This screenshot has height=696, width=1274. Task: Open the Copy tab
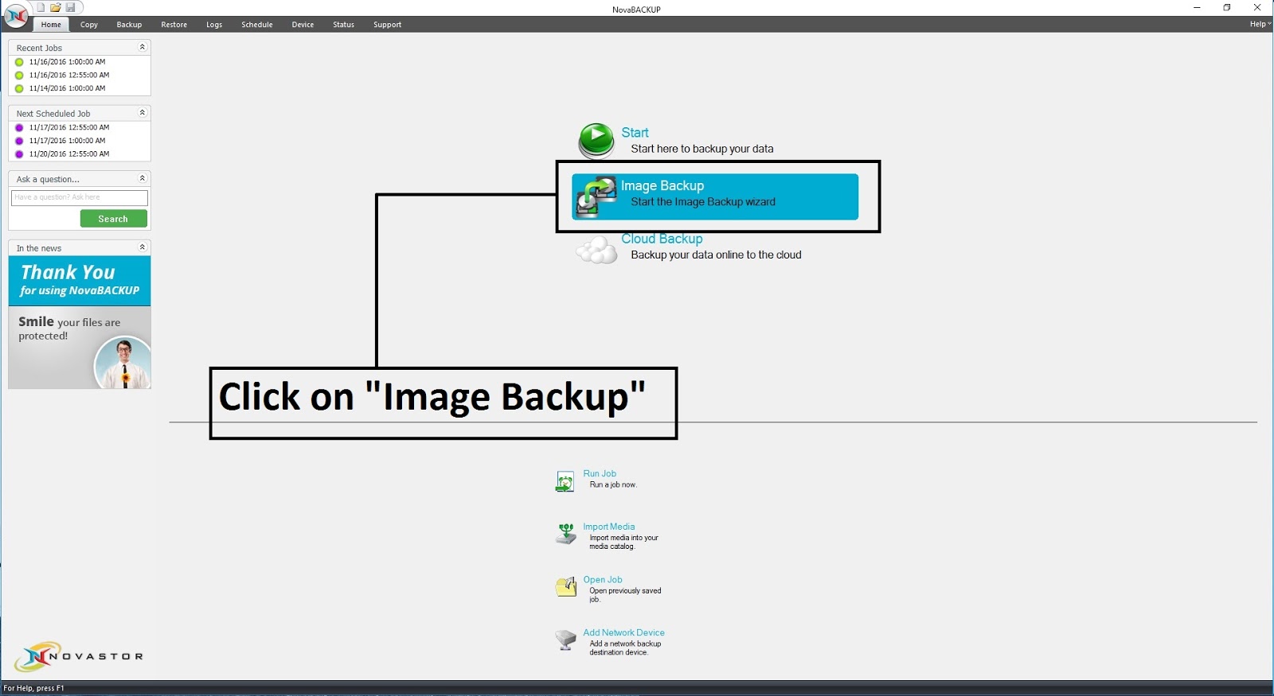[89, 25]
